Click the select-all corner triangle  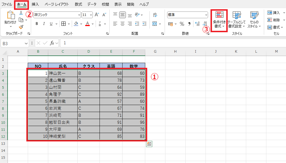(x=4, y=52)
